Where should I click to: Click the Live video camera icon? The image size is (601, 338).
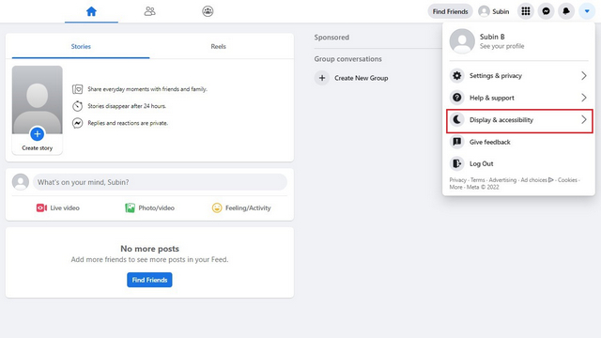[x=41, y=208]
